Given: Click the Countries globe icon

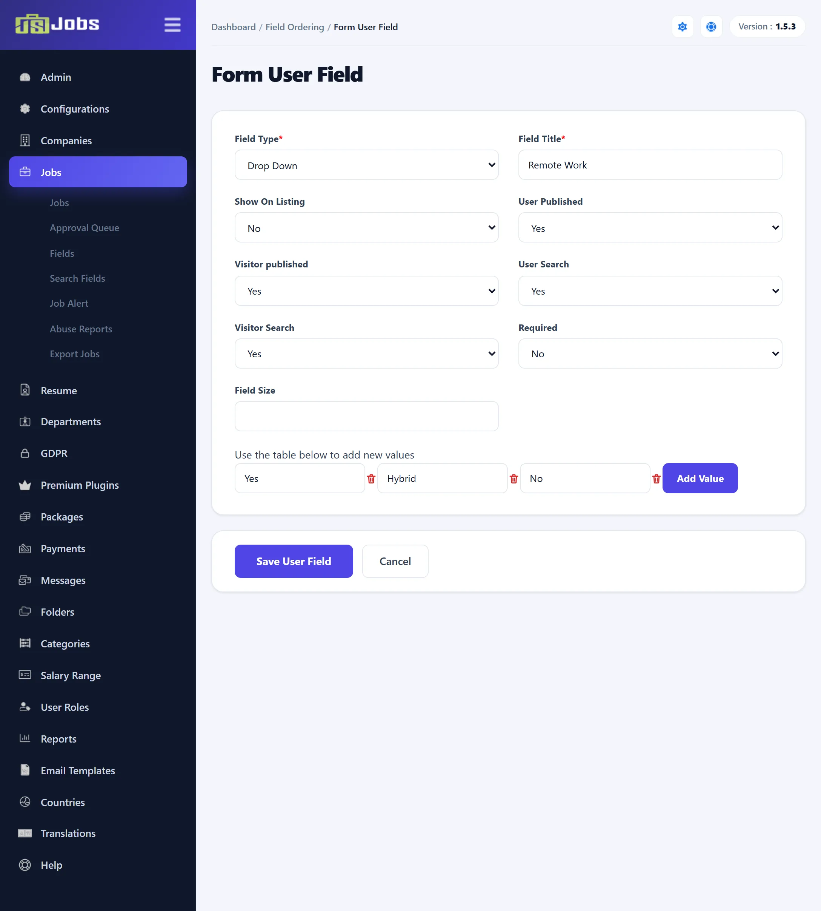Looking at the screenshot, I should tap(25, 802).
